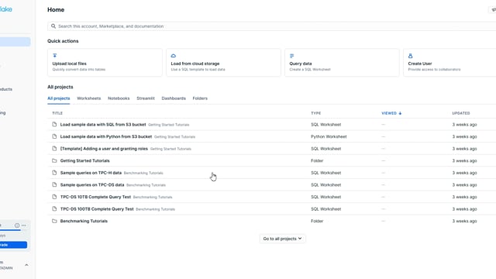The width and height of the screenshot is (496, 279).
Task: Click the Query data lines icon
Action: click(291, 56)
